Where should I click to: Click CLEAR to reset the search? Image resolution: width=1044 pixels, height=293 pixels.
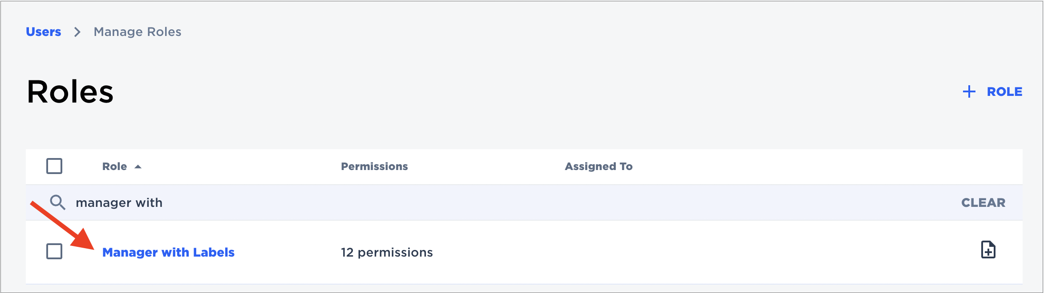click(x=983, y=202)
